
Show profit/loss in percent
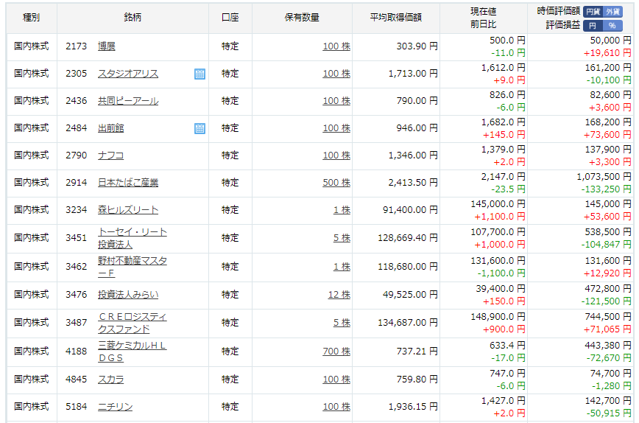pyautogui.click(x=612, y=25)
